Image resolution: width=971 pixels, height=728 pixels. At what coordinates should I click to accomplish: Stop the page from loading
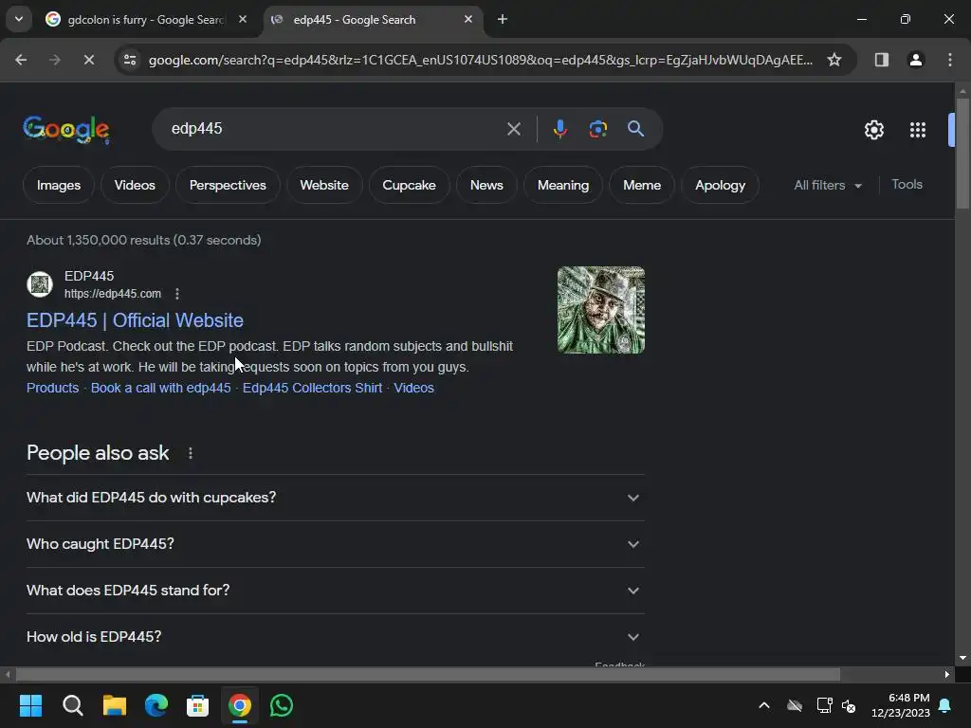[x=88, y=60]
